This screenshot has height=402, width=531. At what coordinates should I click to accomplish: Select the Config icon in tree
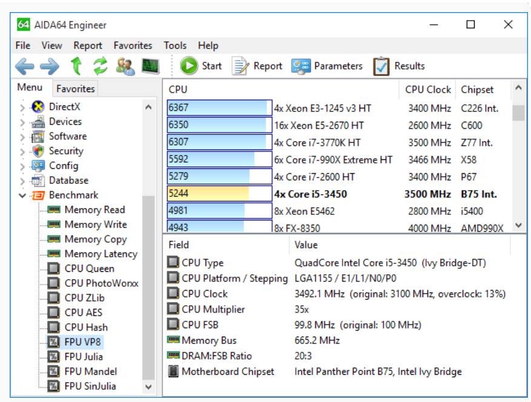(x=38, y=166)
